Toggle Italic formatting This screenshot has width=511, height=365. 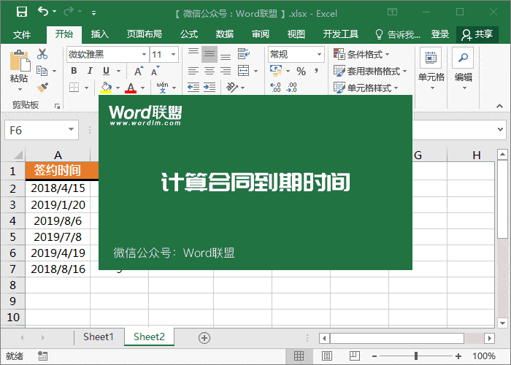(x=90, y=71)
